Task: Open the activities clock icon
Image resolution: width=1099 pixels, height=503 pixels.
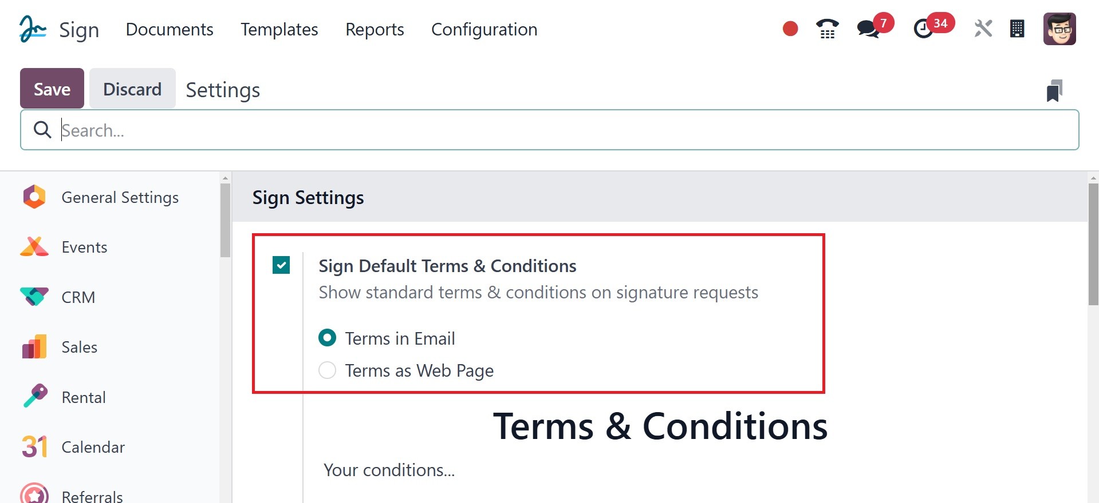Action: point(923,29)
